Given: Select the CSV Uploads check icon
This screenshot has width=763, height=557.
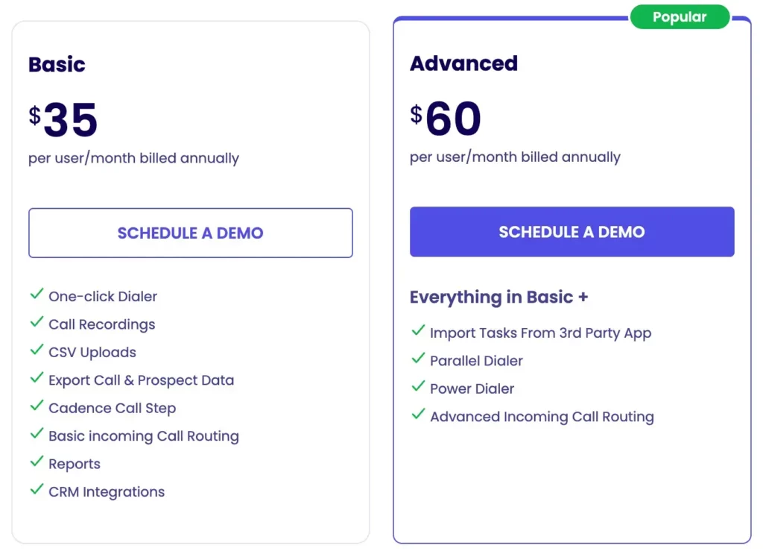Looking at the screenshot, I should coord(37,352).
